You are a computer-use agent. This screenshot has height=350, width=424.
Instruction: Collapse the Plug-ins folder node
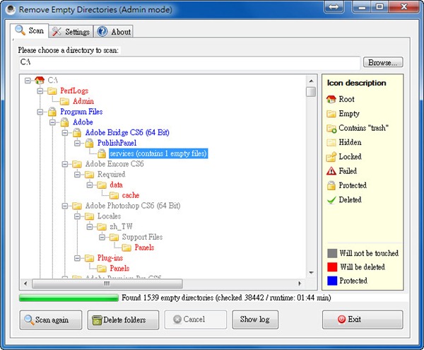[x=77, y=258]
